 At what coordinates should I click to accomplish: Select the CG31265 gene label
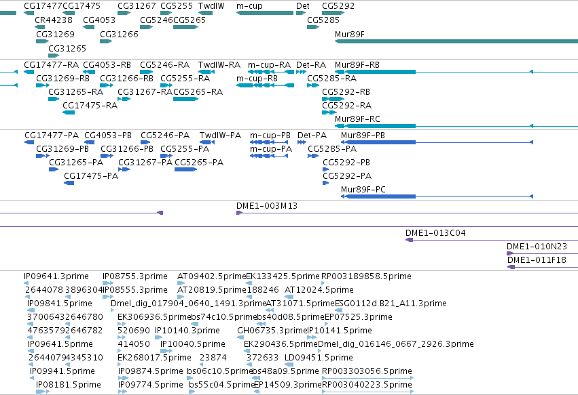click(x=67, y=49)
